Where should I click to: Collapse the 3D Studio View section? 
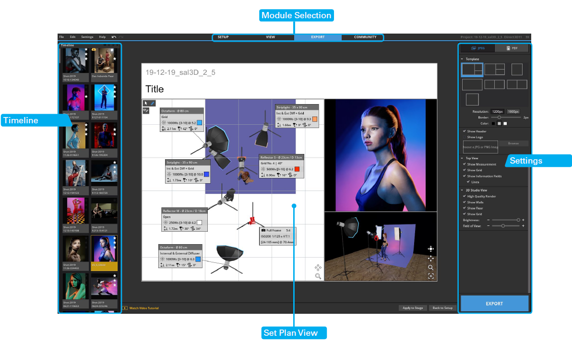pyautogui.click(x=462, y=190)
